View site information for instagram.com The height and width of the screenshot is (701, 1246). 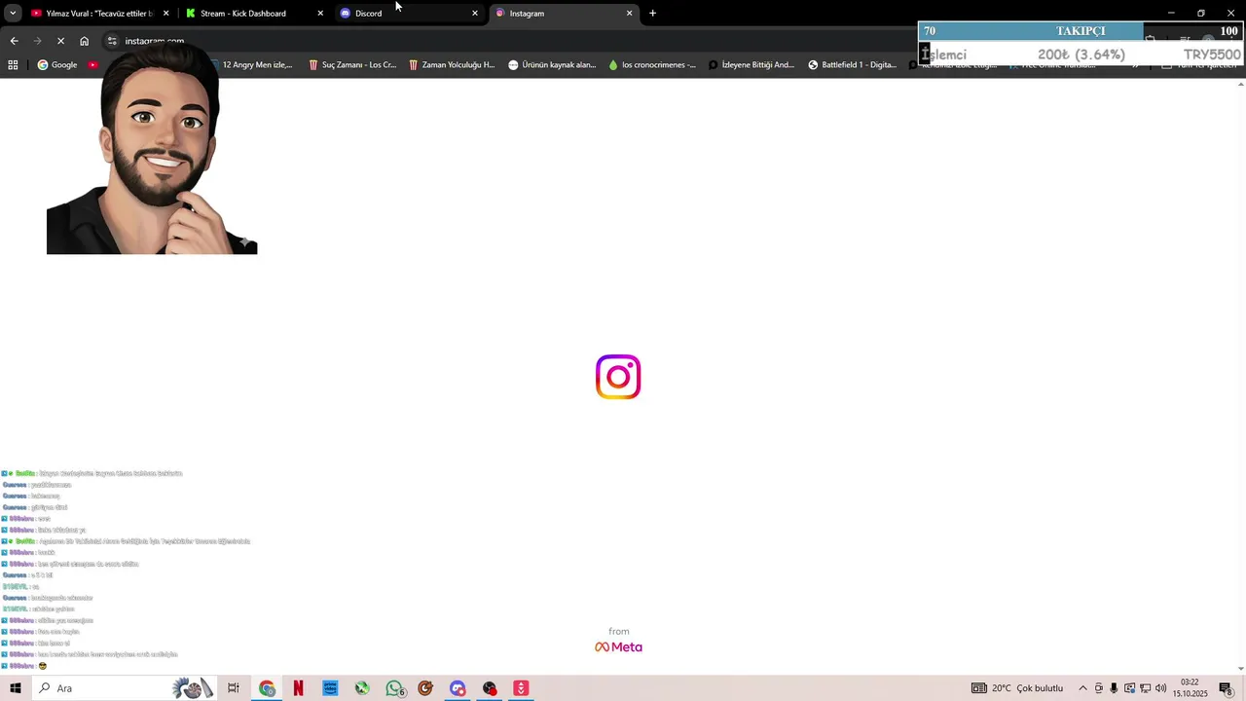[x=112, y=41]
